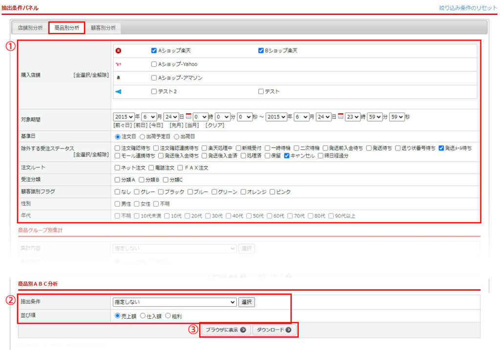Image resolution: width=500 pixels, height=350 pixels.
Task: Click the 前日 date shortcut
Action: (140, 125)
